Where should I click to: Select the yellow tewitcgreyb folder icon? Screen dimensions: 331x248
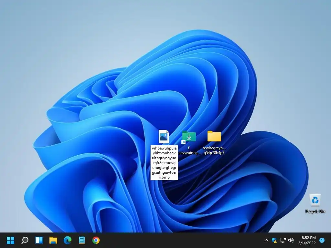214,136
